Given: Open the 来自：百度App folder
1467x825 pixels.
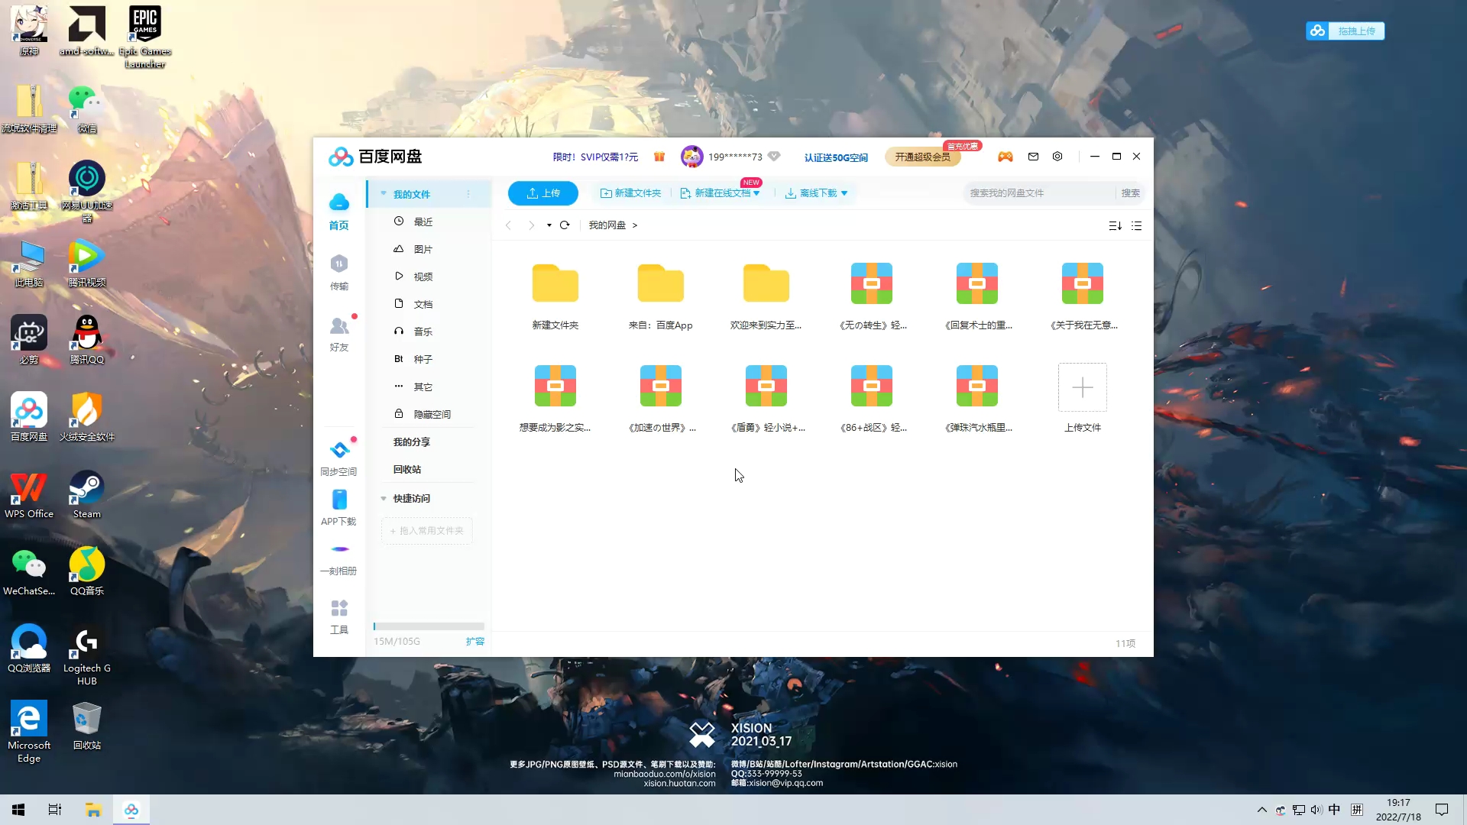Looking at the screenshot, I should coord(661,296).
